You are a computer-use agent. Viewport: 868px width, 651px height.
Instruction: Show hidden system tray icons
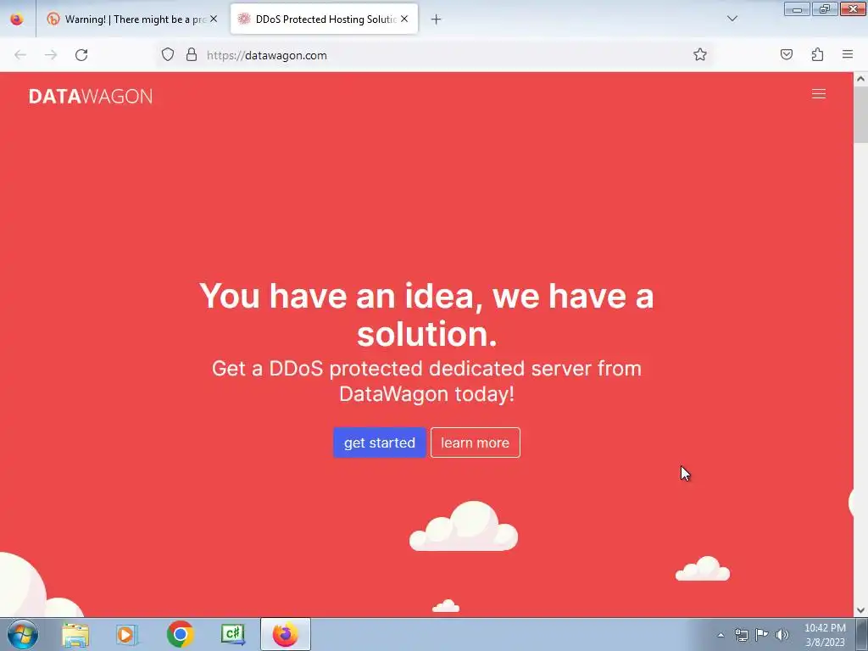click(721, 635)
